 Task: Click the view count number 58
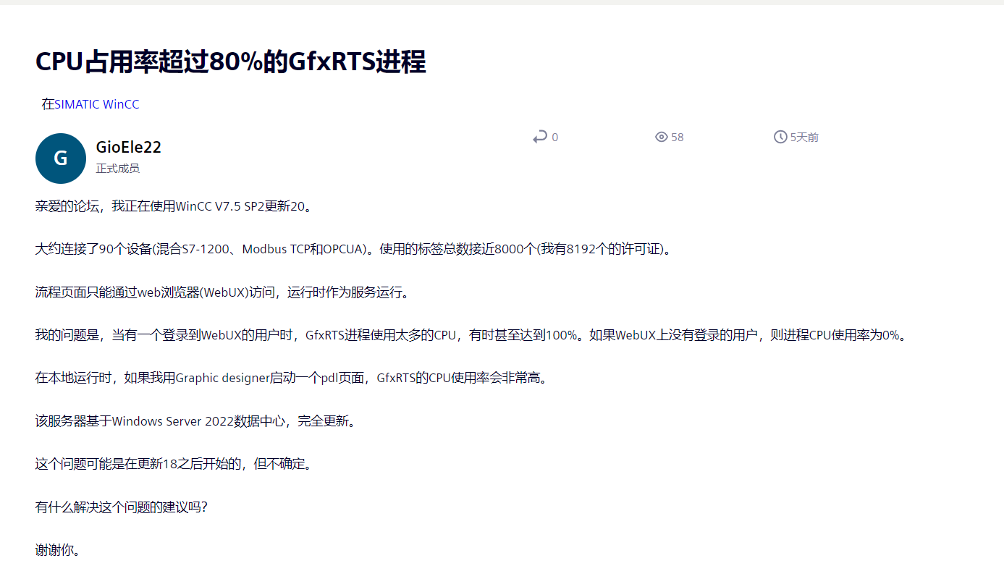pyautogui.click(x=677, y=138)
